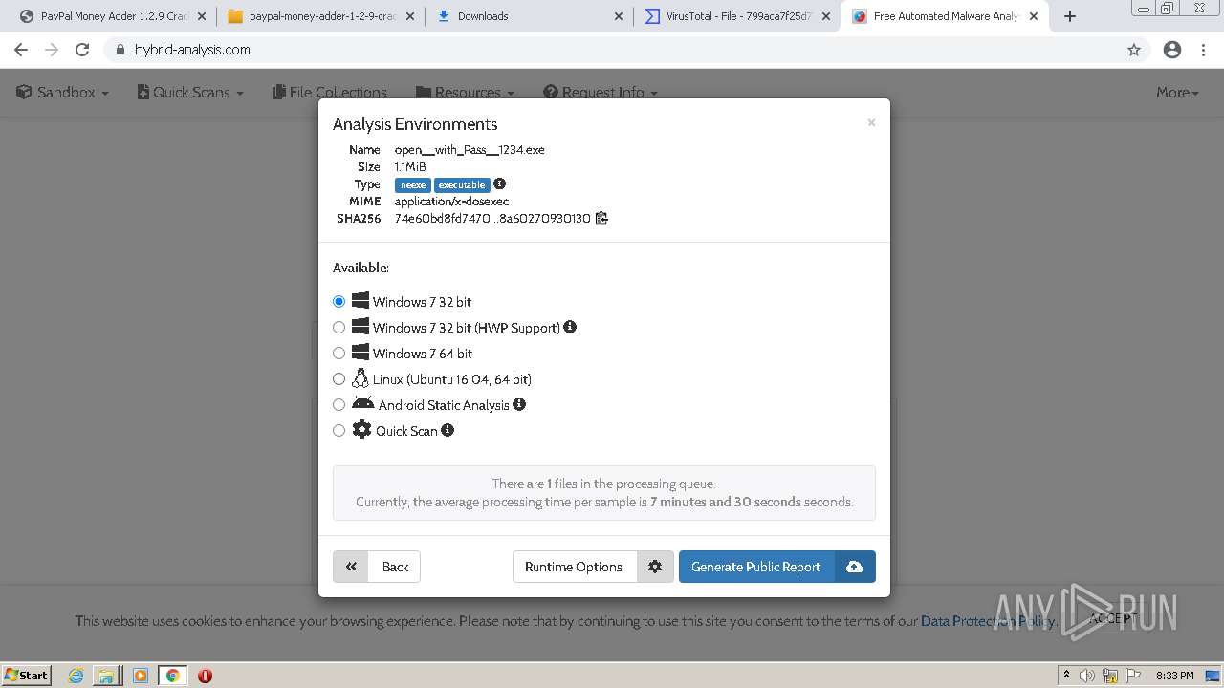
Task: Click the info icon beside executable tag
Action: [x=499, y=183]
